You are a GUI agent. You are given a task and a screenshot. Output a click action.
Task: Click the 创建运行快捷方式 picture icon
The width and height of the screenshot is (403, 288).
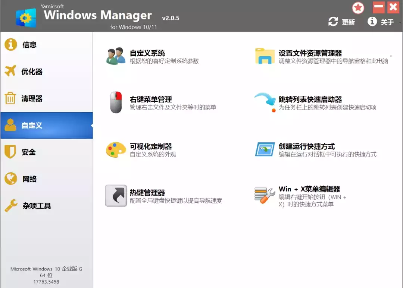[265, 149]
